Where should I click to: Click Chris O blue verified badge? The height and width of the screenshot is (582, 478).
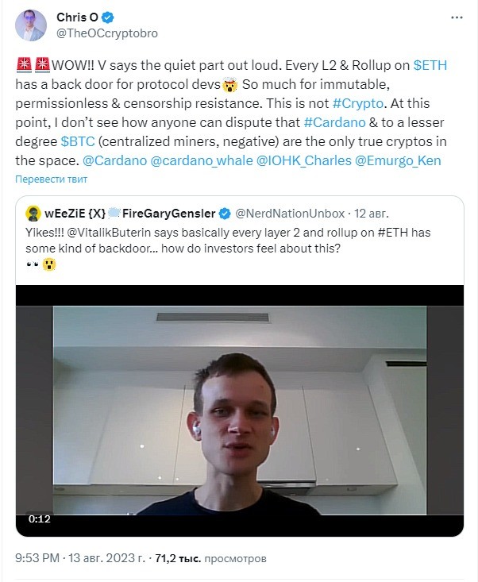click(x=108, y=17)
